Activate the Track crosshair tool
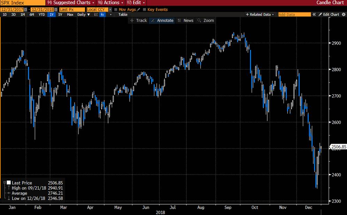The width and height of the screenshot is (347, 215). [138, 21]
